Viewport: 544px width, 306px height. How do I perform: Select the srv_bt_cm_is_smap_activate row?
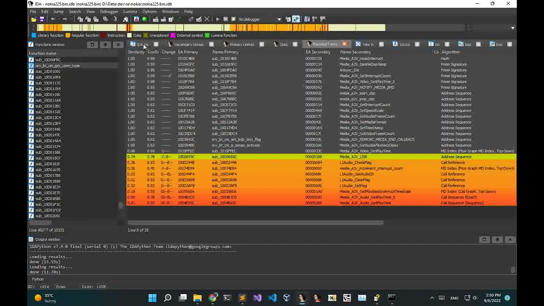point(322,145)
